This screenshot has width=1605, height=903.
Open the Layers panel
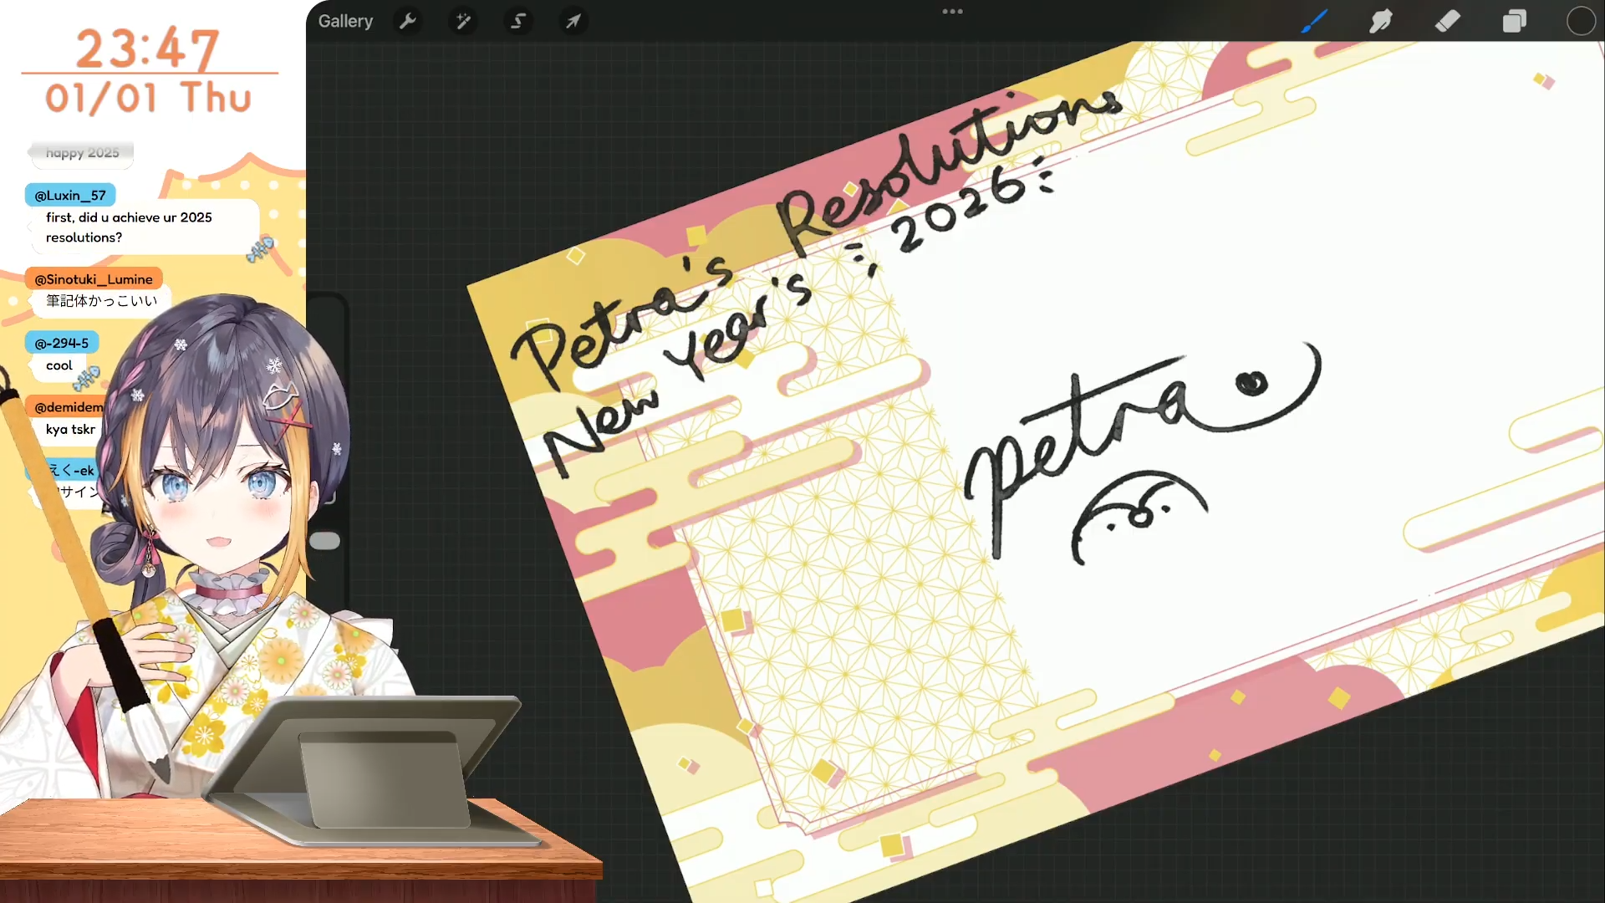click(x=1514, y=22)
